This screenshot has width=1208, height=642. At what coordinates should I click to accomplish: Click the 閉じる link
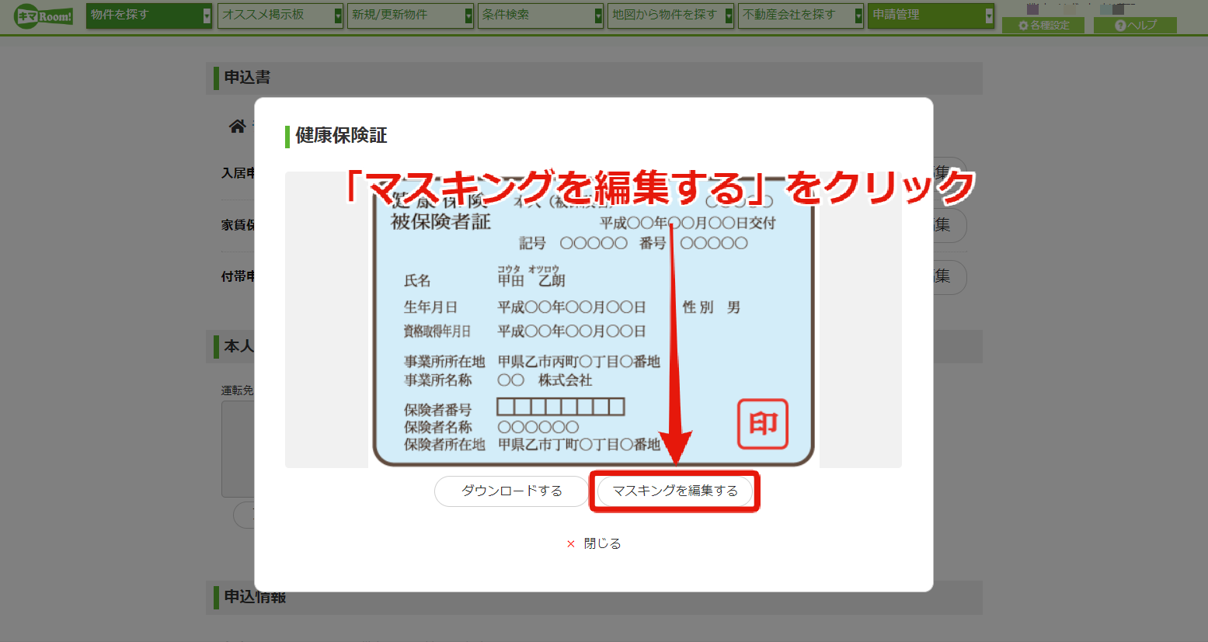coord(602,544)
